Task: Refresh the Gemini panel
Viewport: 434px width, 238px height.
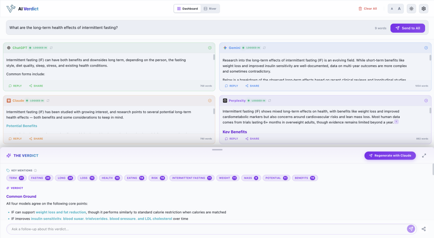Action: [264, 48]
